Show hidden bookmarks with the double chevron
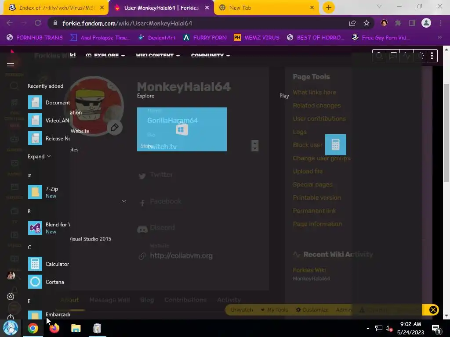 tap(440, 38)
